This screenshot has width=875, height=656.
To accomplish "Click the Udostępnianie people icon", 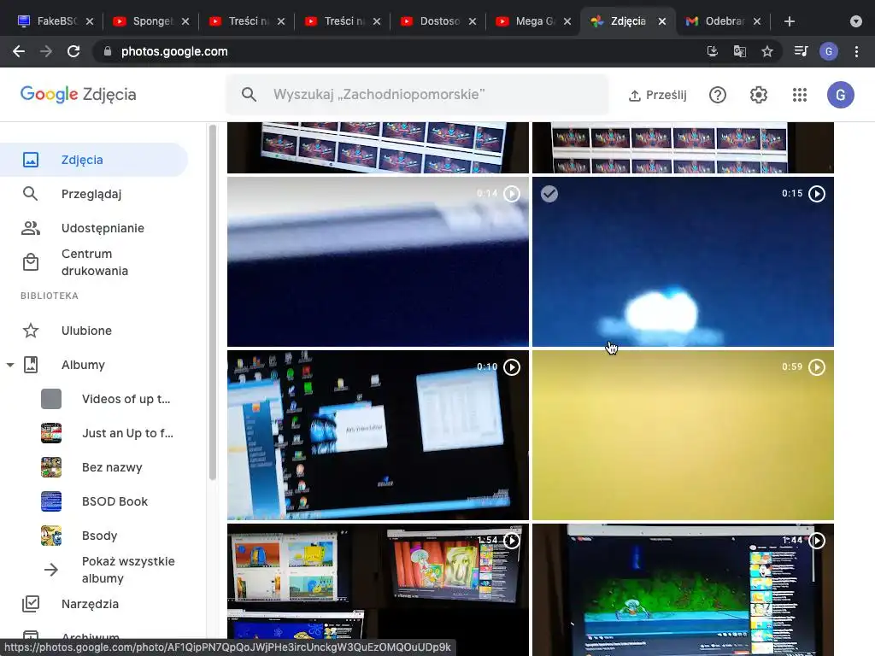I will coord(31,228).
